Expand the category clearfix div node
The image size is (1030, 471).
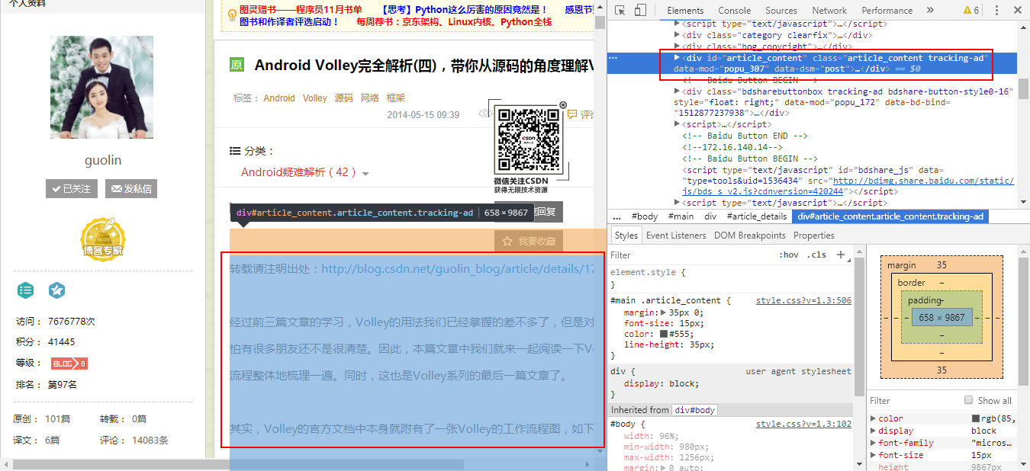677,34
